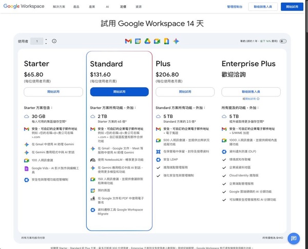Start trial for the Starter plan
Viewport: 308px width, 249px height.
pyautogui.click(x=53, y=92)
